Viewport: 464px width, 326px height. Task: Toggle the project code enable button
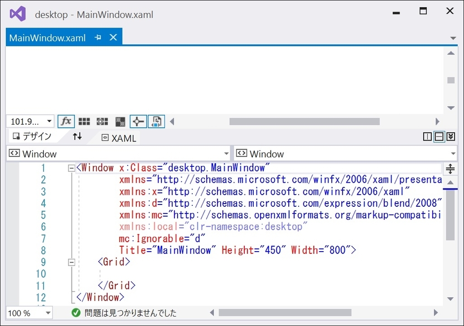coord(156,122)
